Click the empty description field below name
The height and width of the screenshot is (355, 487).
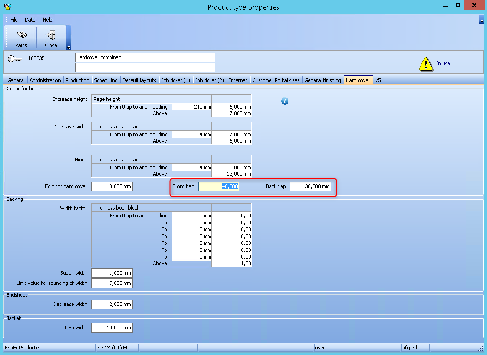(x=145, y=67)
